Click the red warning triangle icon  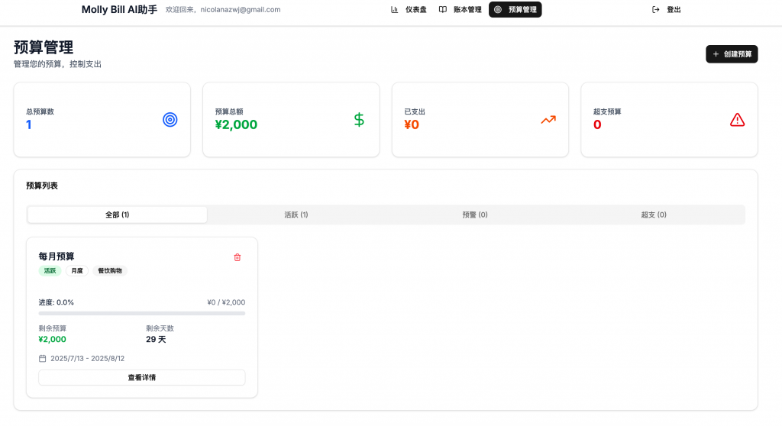[x=737, y=120]
